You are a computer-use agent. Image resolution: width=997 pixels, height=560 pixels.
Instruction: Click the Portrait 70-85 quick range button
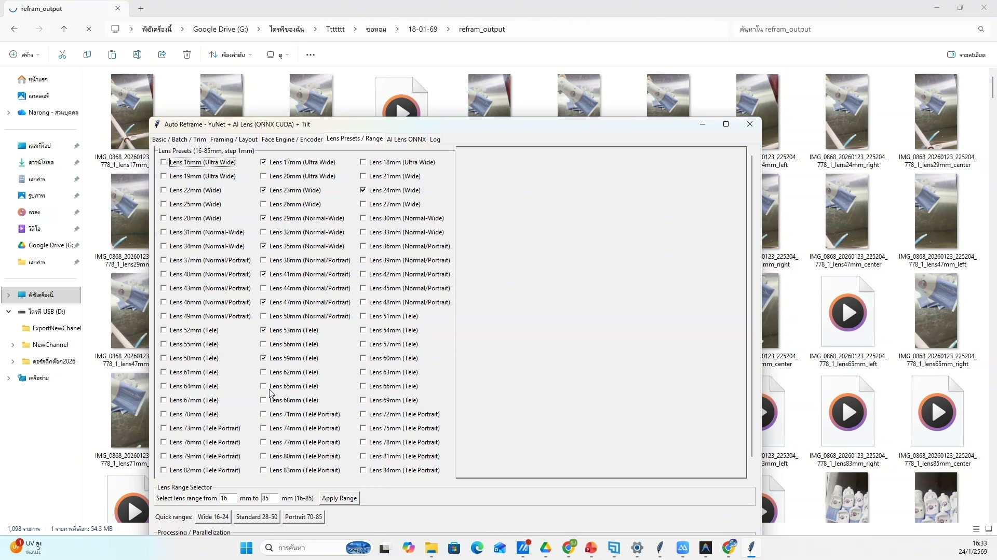point(303,517)
